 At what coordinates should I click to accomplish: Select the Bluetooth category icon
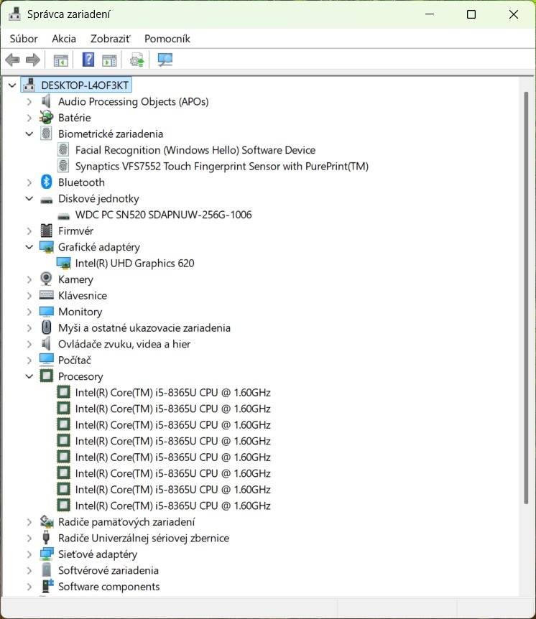[47, 182]
